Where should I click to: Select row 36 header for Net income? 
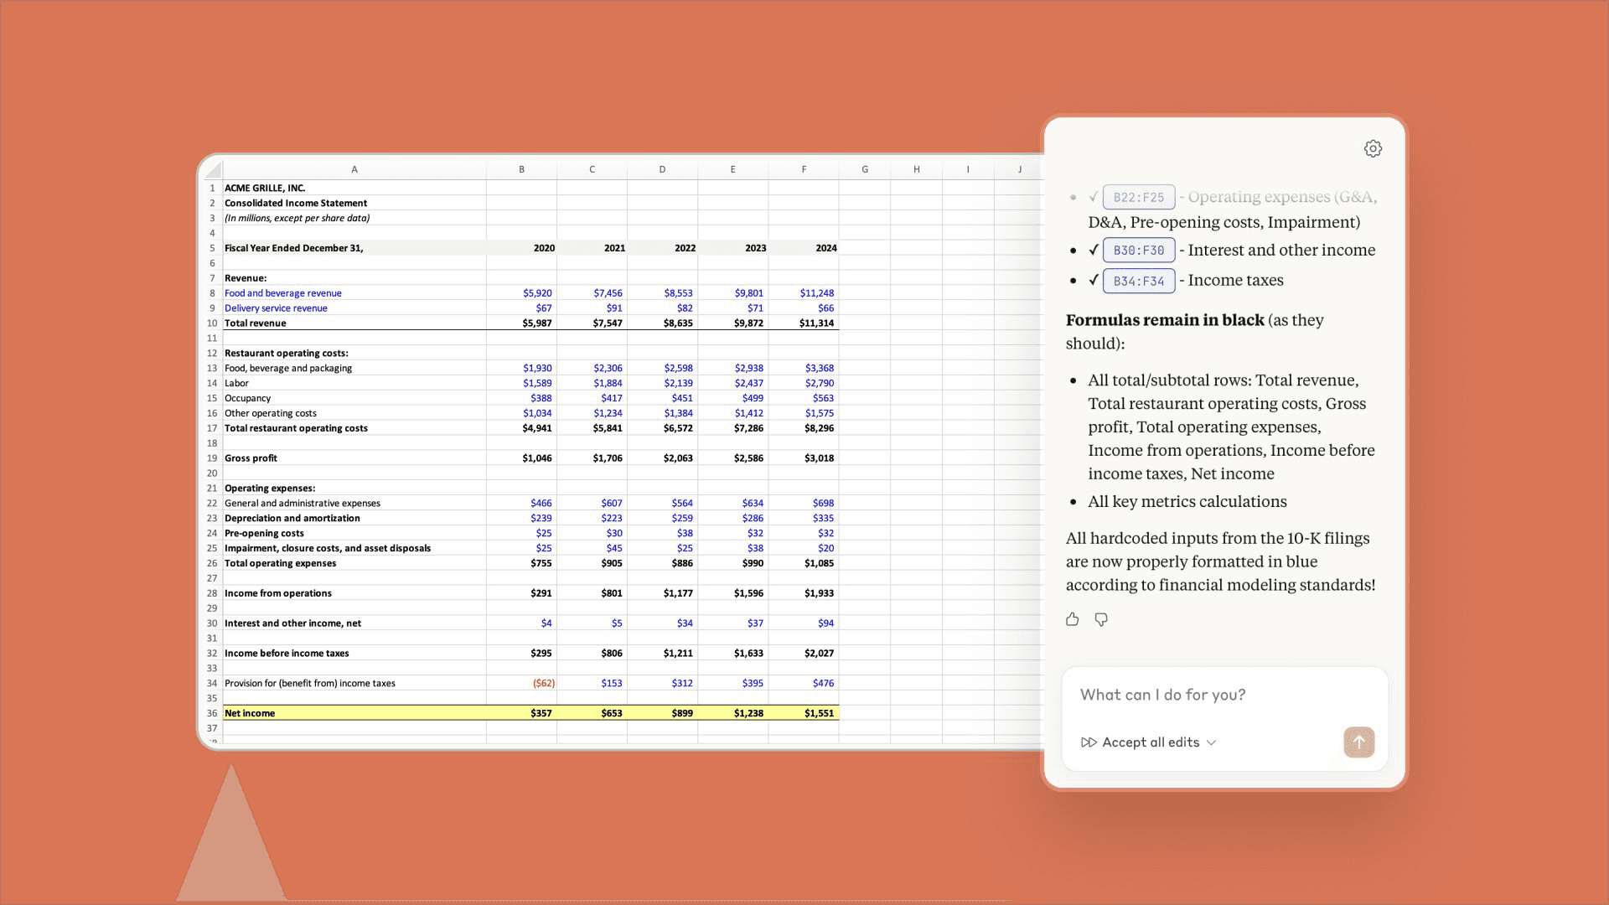tap(212, 713)
